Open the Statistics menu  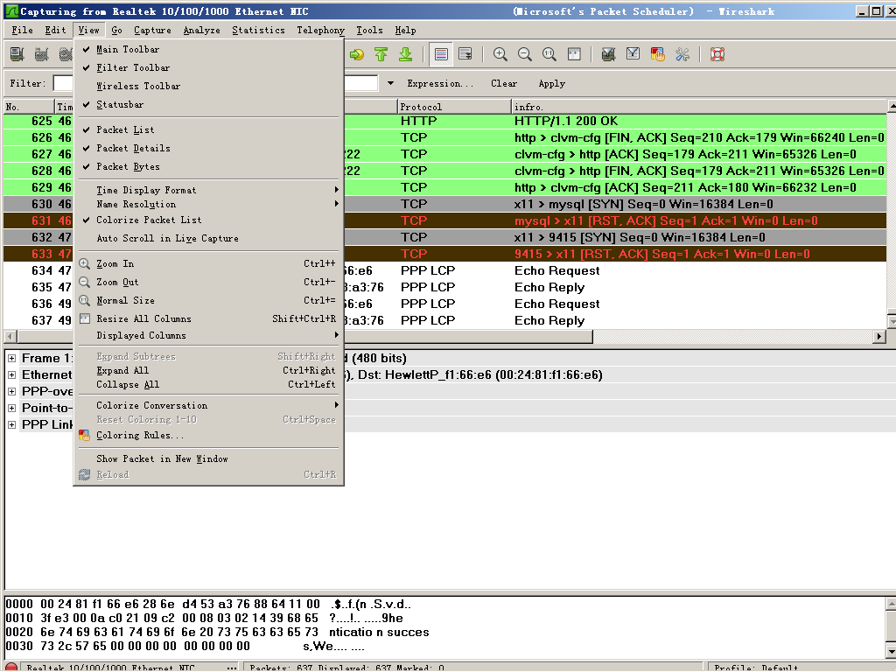pos(258,30)
